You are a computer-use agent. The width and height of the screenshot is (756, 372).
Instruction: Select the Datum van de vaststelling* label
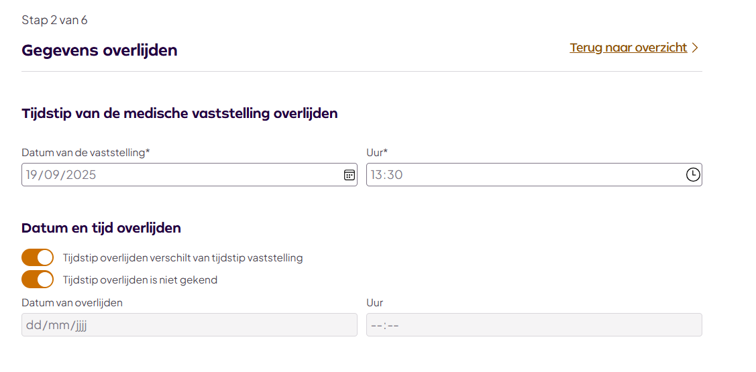(x=85, y=153)
